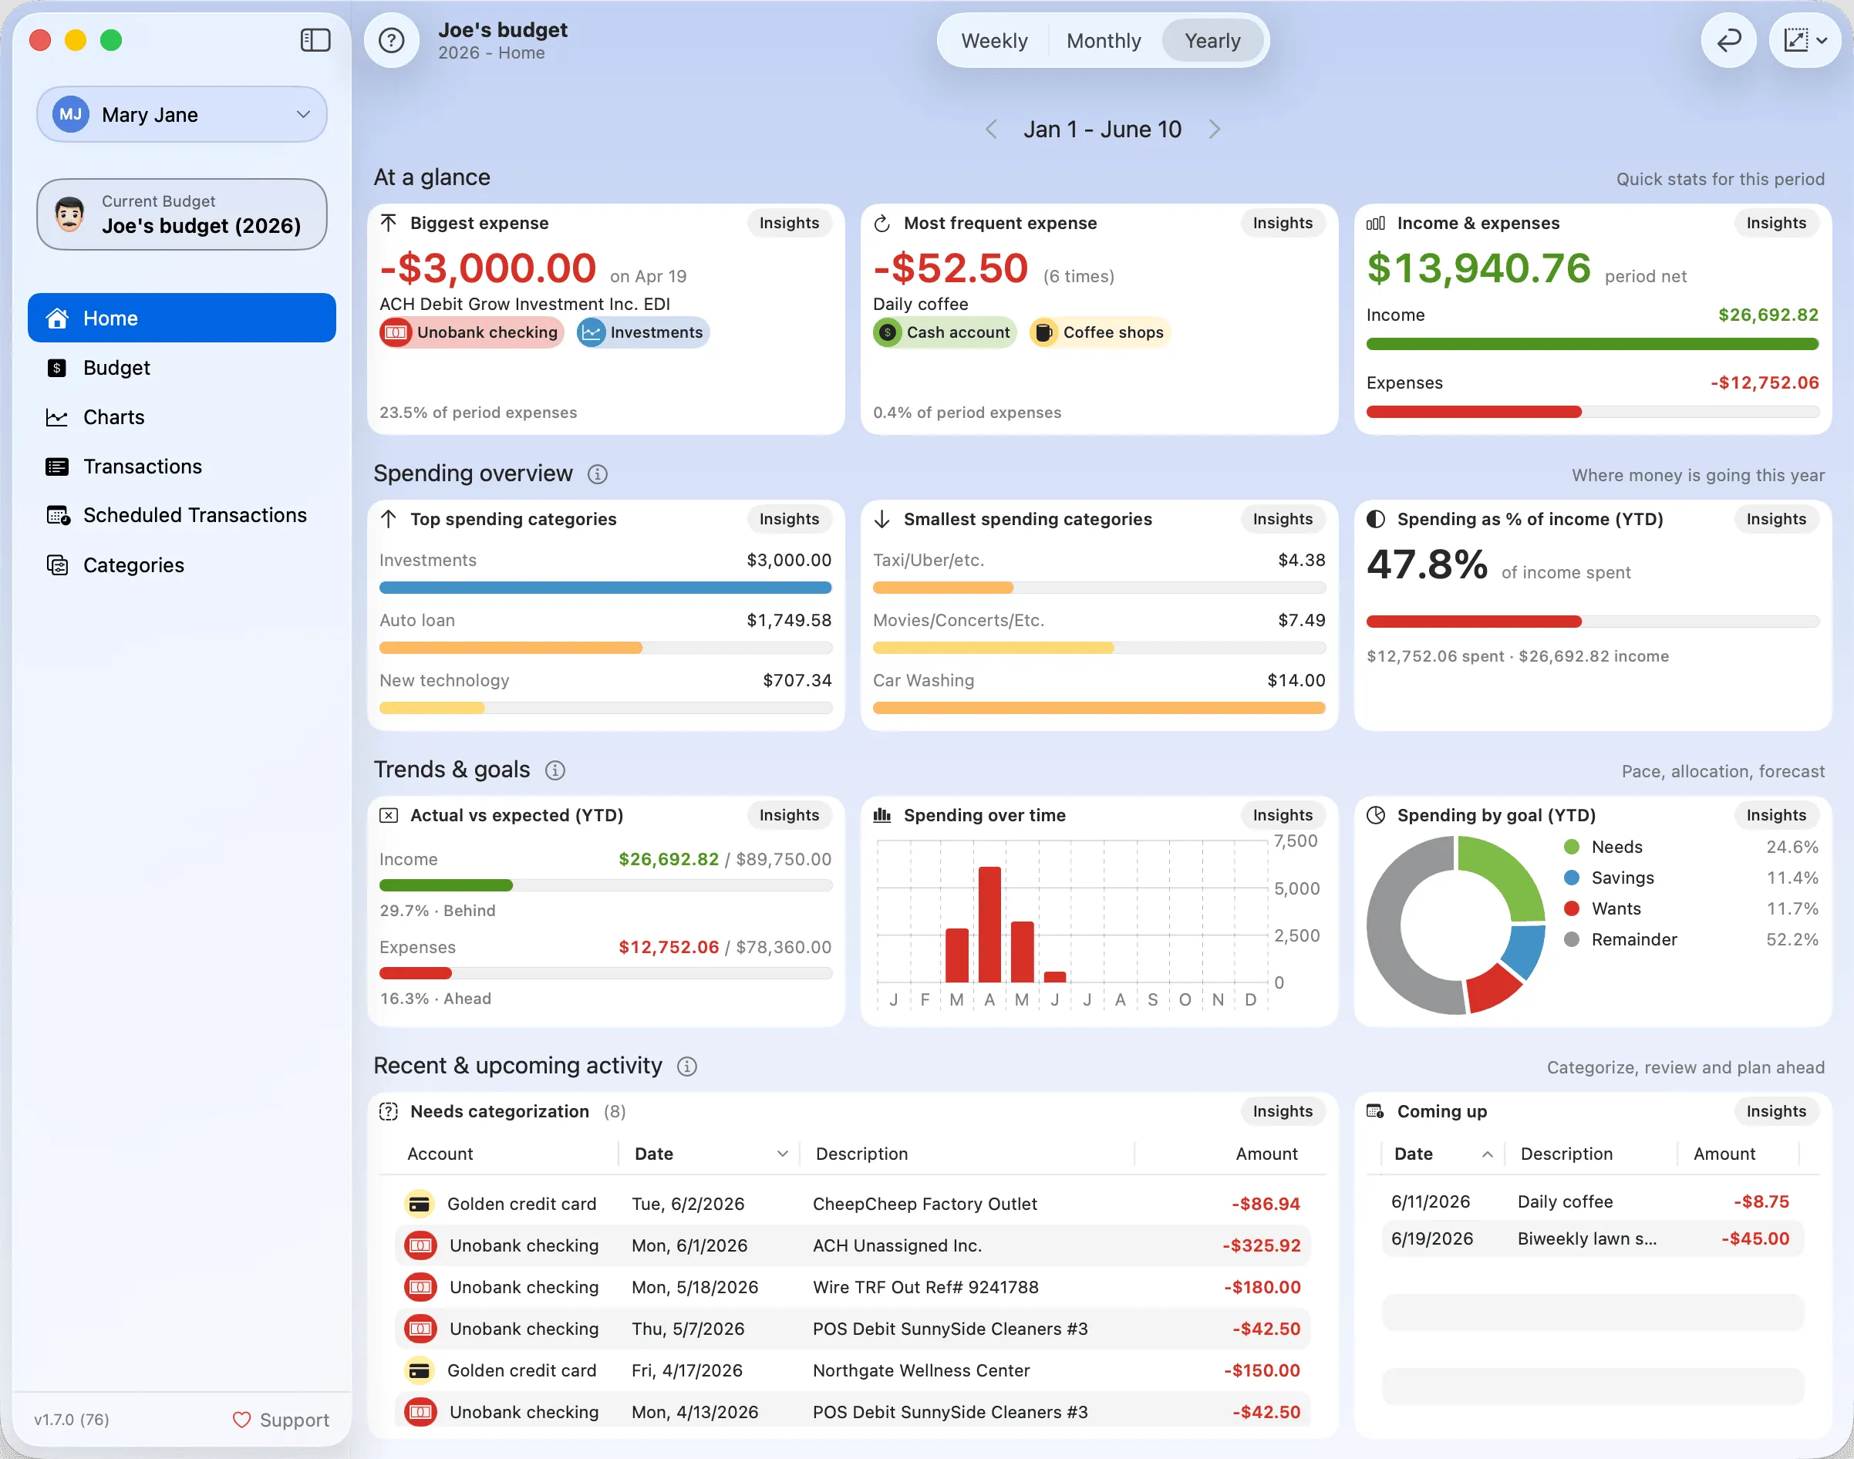This screenshot has height=1459, width=1854.
Task: Click the Cash account tag
Action: (x=944, y=332)
